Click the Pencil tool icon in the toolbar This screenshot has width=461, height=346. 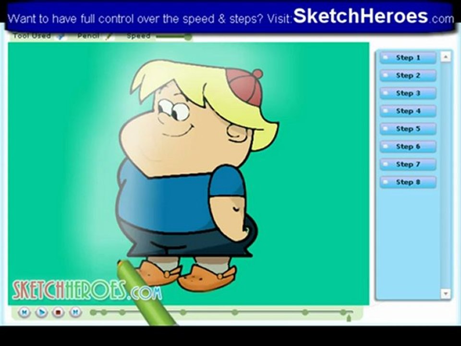pos(109,36)
